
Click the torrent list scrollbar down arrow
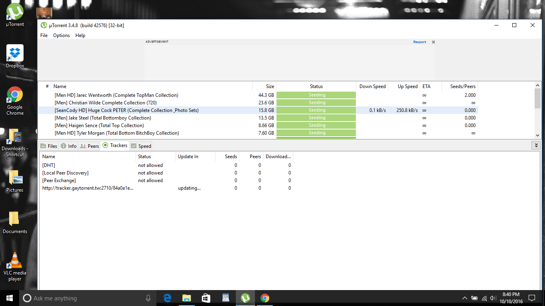(x=537, y=135)
